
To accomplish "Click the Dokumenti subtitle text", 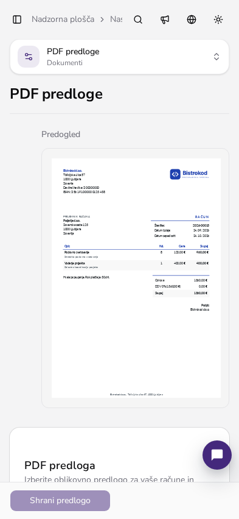I will click(x=65, y=63).
